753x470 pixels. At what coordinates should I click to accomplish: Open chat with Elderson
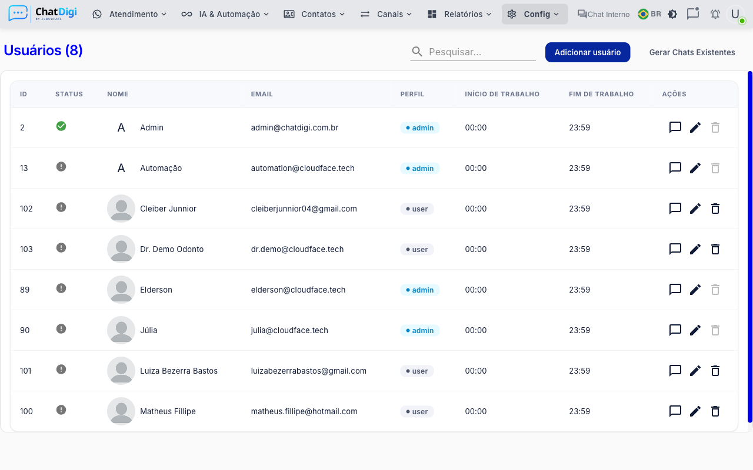click(x=675, y=290)
